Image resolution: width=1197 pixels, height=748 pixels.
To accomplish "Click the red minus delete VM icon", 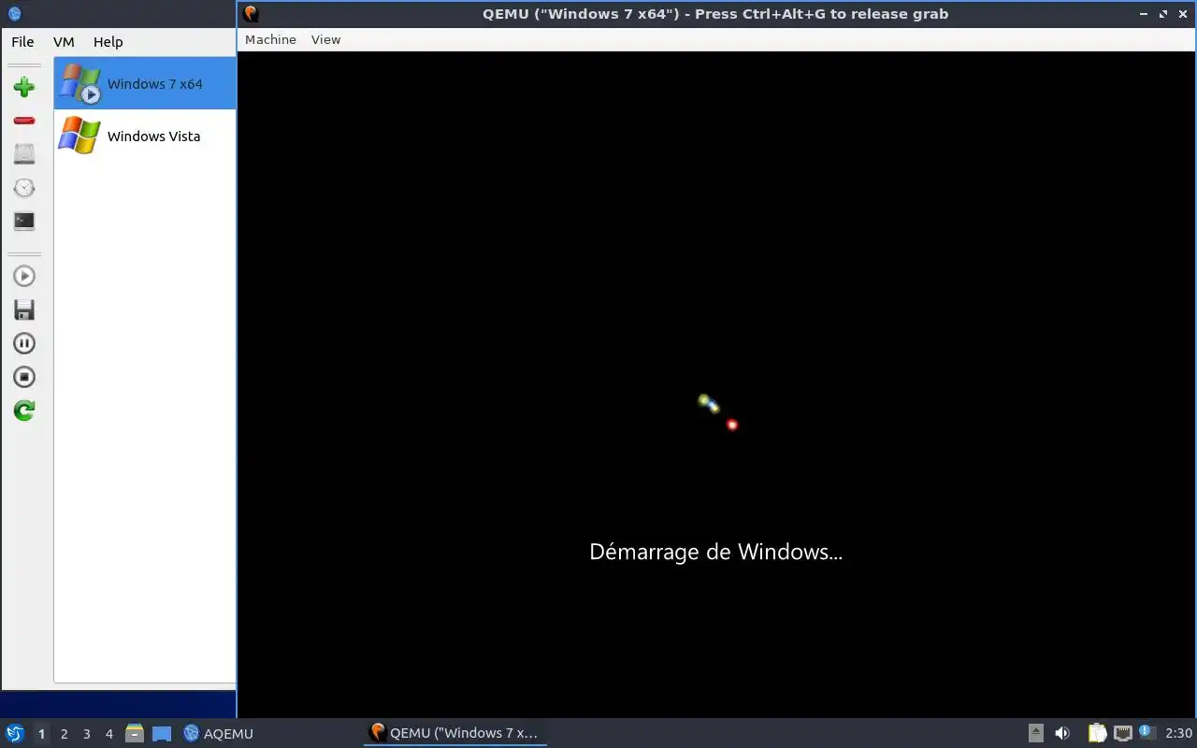I will coord(24,121).
